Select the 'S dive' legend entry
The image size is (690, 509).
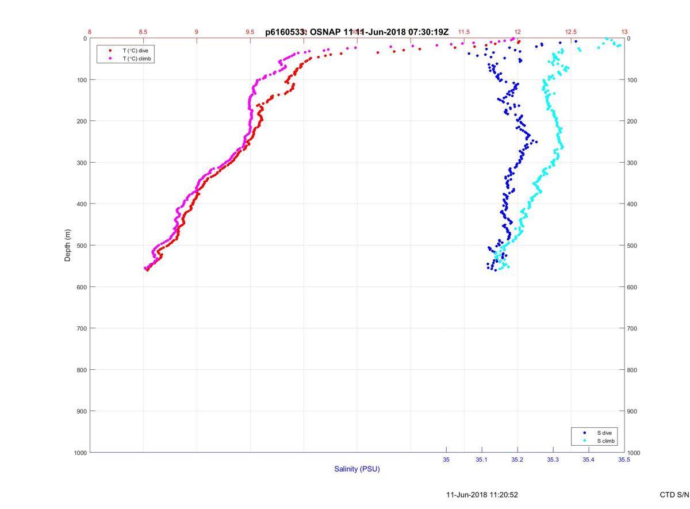point(604,433)
